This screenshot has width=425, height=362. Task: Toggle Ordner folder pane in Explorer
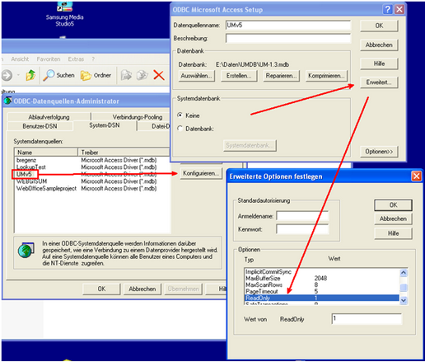pyautogui.click(x=96, y=75)
